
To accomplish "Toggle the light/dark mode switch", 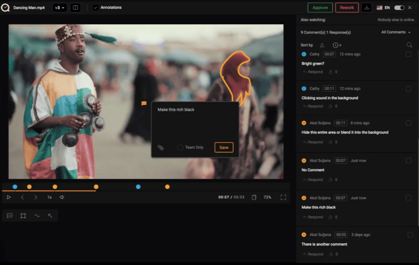I will 399,8.
